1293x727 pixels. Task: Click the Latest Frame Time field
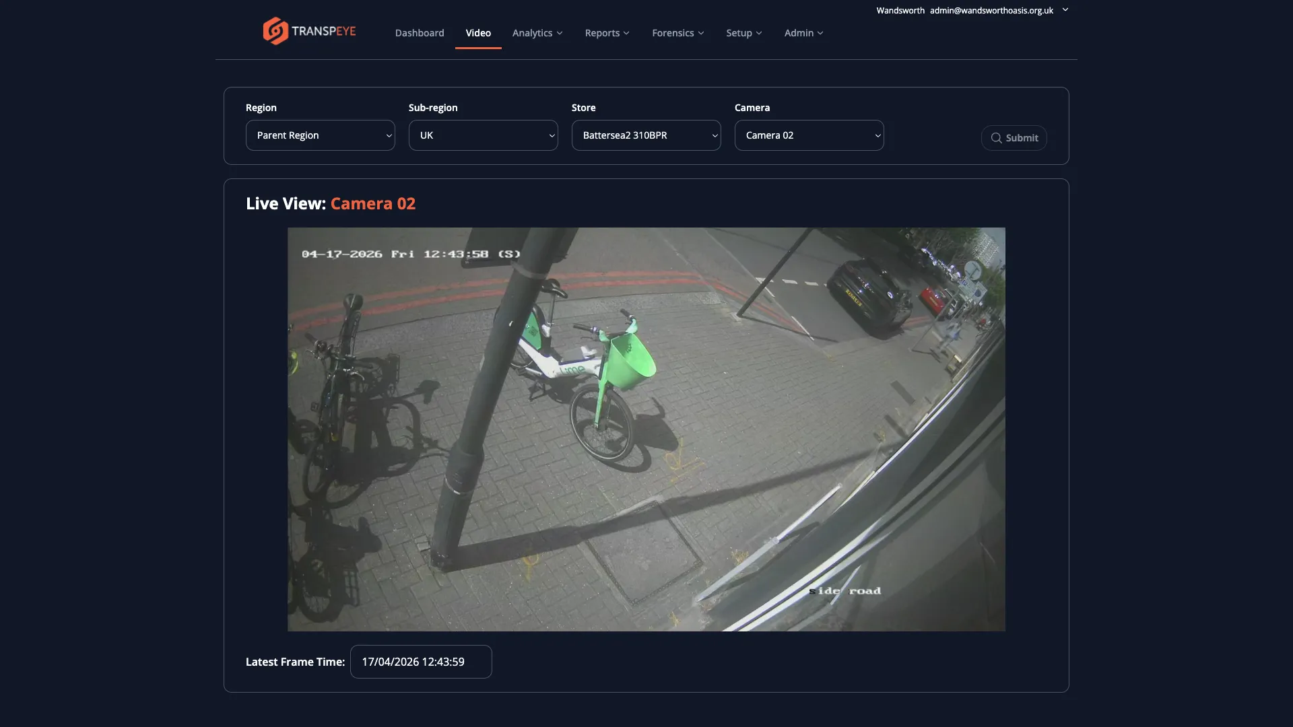coord(420,661)
